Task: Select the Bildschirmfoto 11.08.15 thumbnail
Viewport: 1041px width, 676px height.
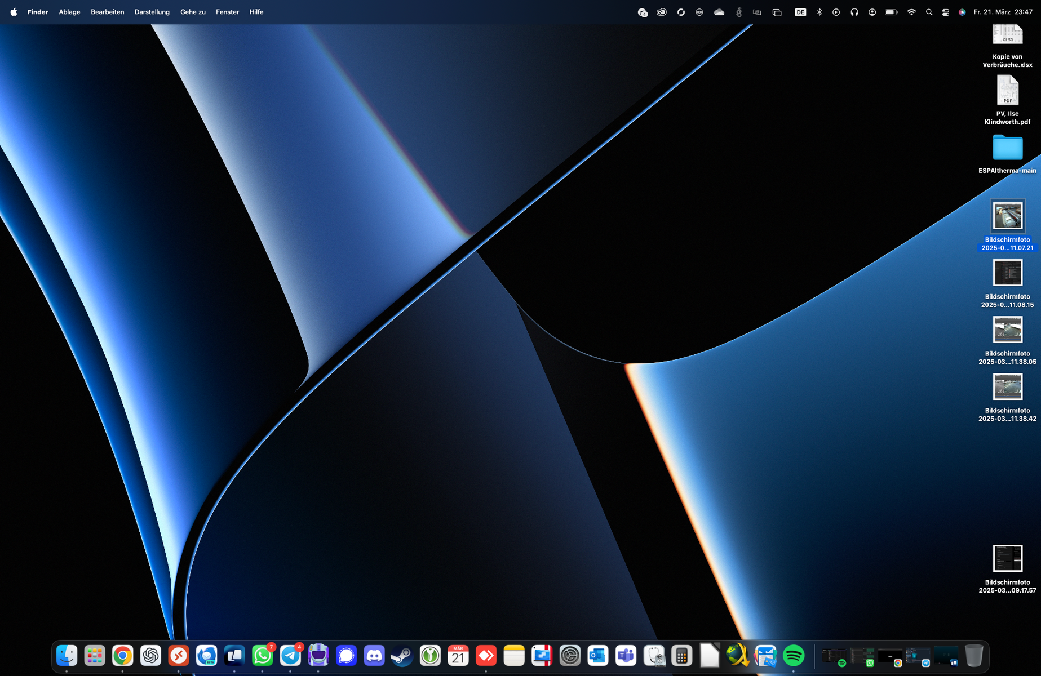Action: (1007, 273)
